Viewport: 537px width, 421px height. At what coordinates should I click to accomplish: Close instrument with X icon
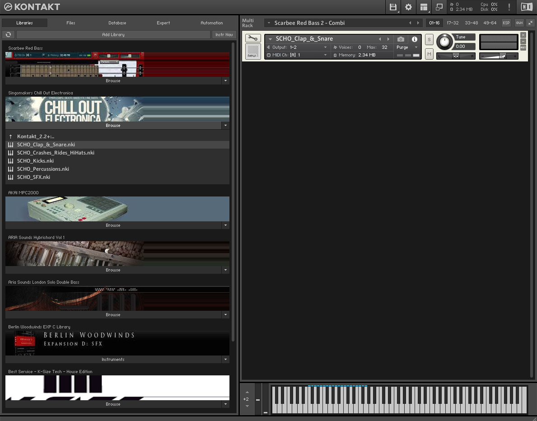523,35
